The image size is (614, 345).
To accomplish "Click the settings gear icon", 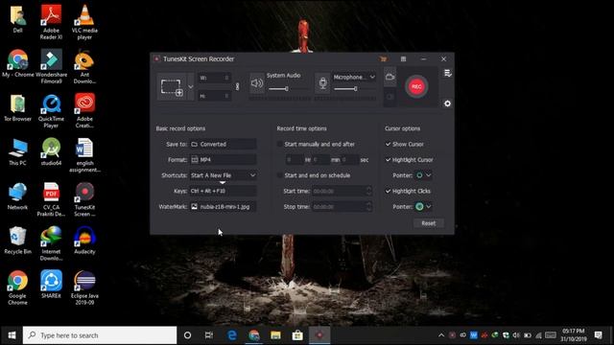I will 448,103.
